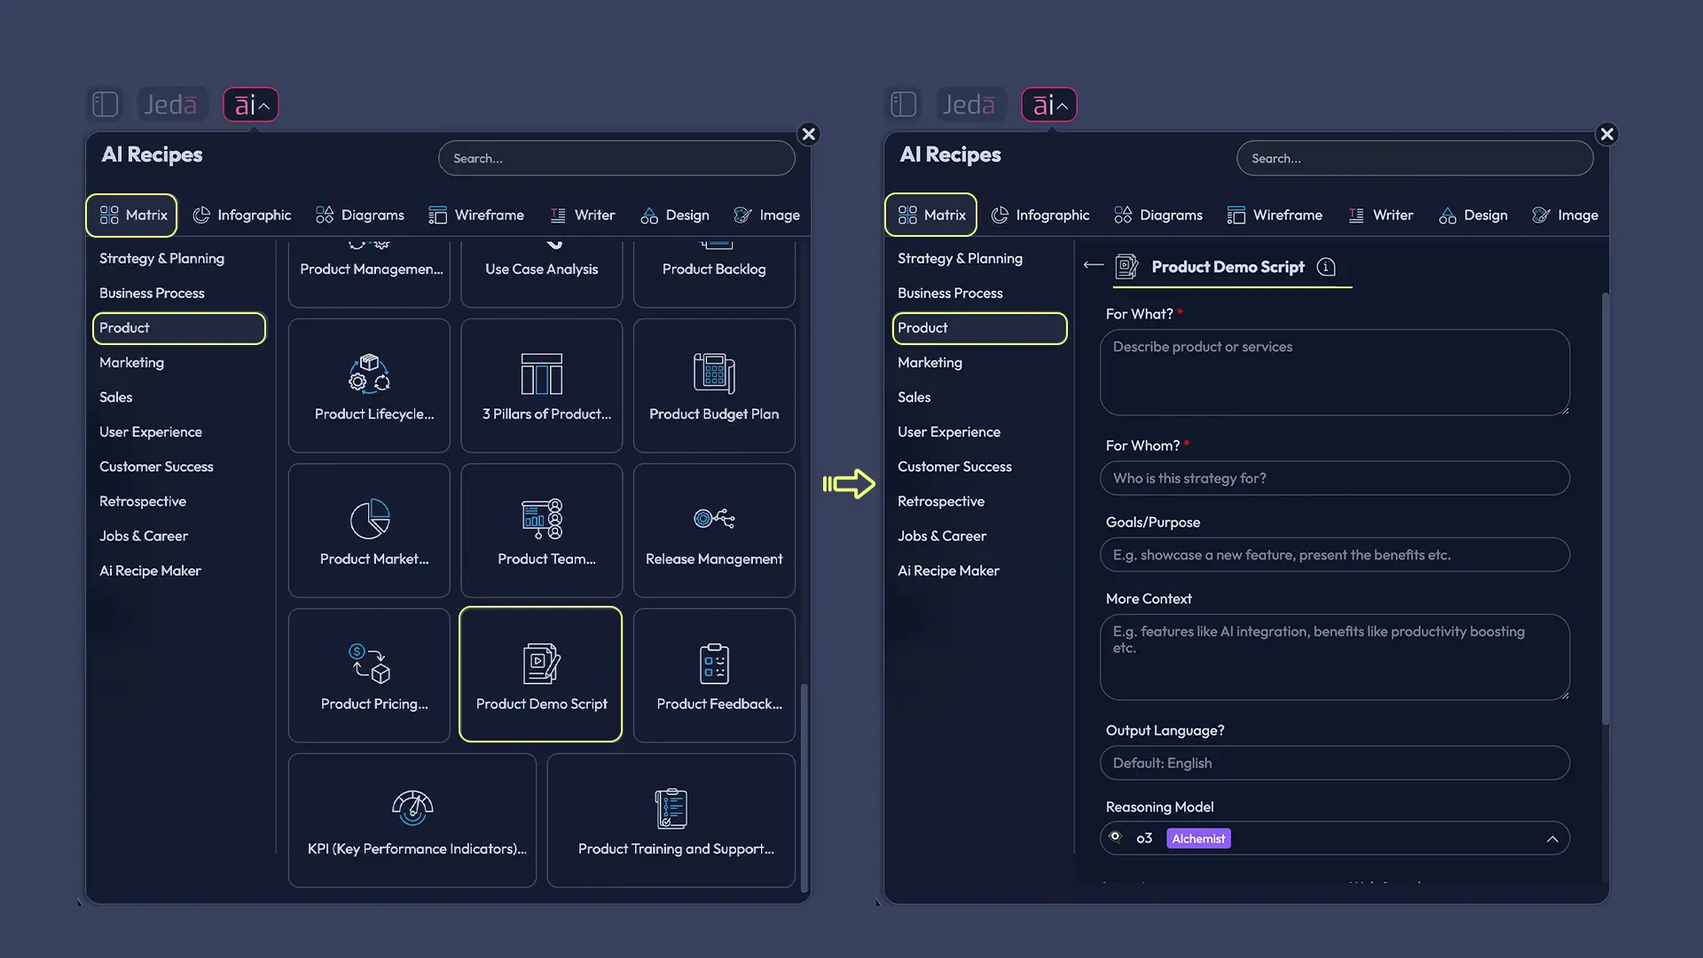Open Release Management recipe icon
The height and width of the screenshot is (958, 1703).
714,518
